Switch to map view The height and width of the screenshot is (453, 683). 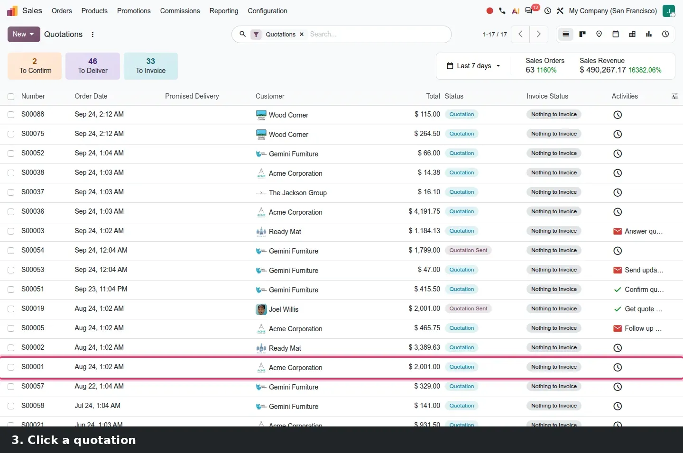pos(599,34)
